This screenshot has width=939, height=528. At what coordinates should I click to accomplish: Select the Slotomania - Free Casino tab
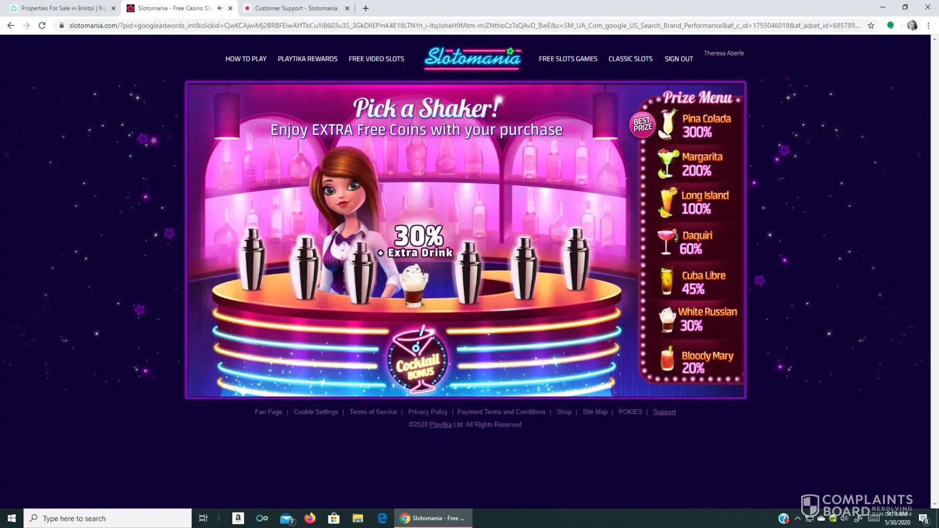[180, 8]
